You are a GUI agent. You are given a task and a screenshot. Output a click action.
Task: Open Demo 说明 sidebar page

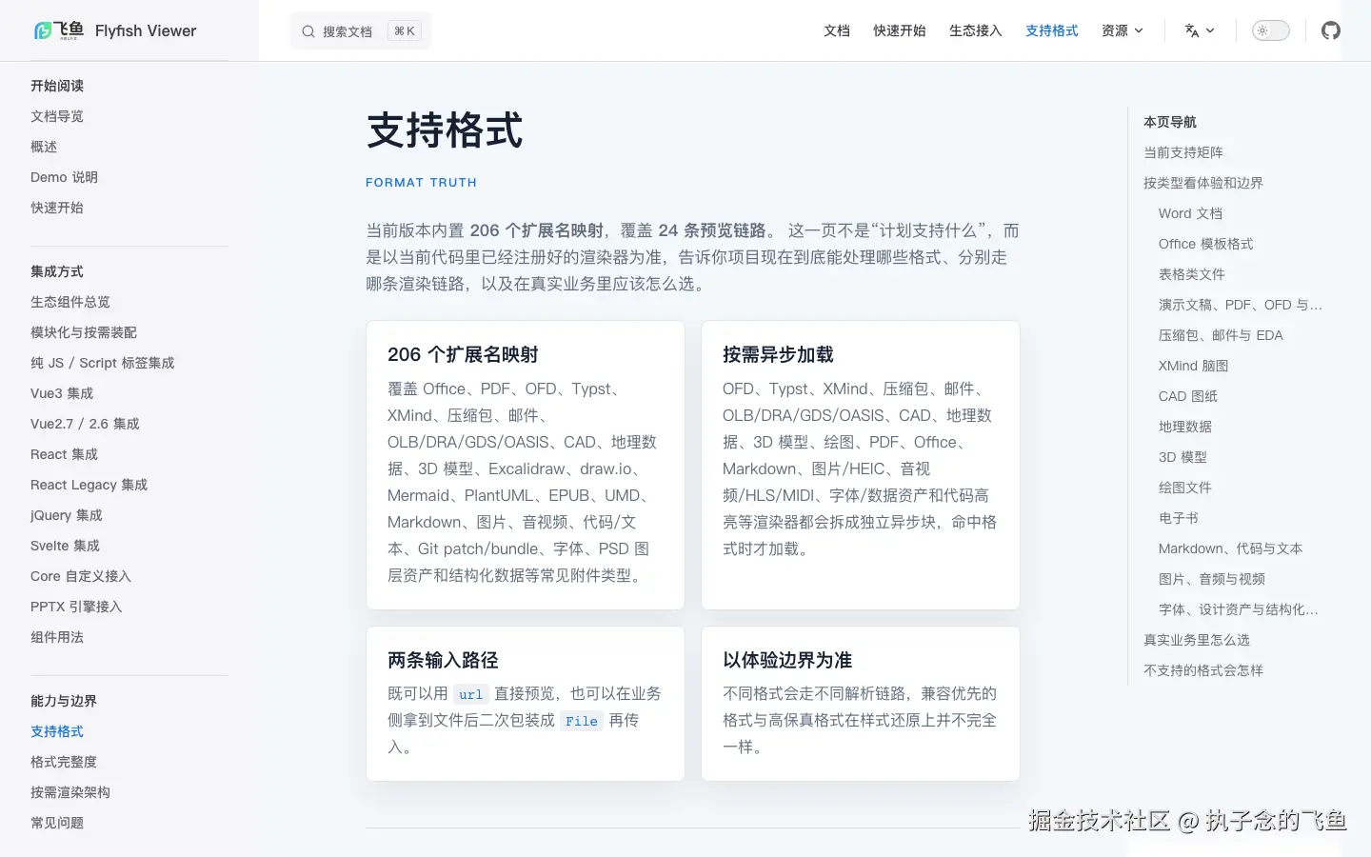point(64,177)
